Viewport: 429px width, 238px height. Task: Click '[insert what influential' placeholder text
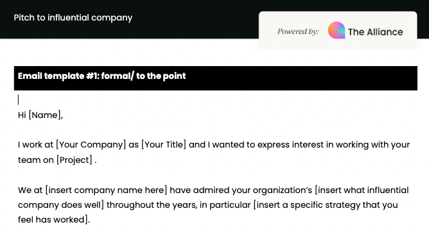pos(362,190)
